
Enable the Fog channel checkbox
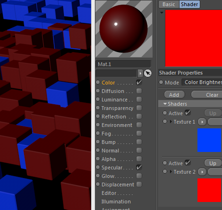139,134
